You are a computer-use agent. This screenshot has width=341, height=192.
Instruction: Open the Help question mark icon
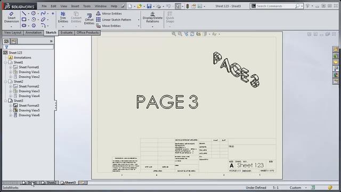click(x=307, y=6)
